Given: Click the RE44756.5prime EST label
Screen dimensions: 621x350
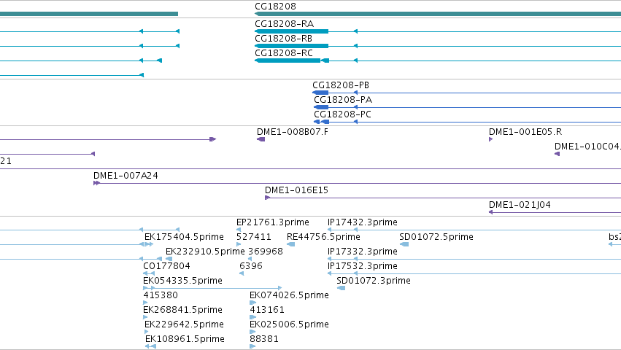Looking at the screenshot, I should coord(323,237).
